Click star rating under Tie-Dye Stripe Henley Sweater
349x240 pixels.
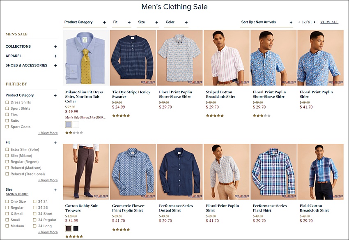pyautogui.click(x=121, y=115)
